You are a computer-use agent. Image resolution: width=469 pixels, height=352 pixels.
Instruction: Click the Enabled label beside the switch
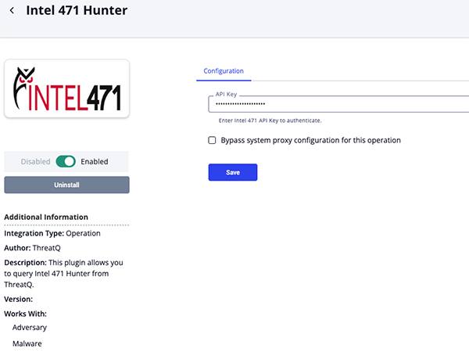pyautogui.click(x=95, y=162)
